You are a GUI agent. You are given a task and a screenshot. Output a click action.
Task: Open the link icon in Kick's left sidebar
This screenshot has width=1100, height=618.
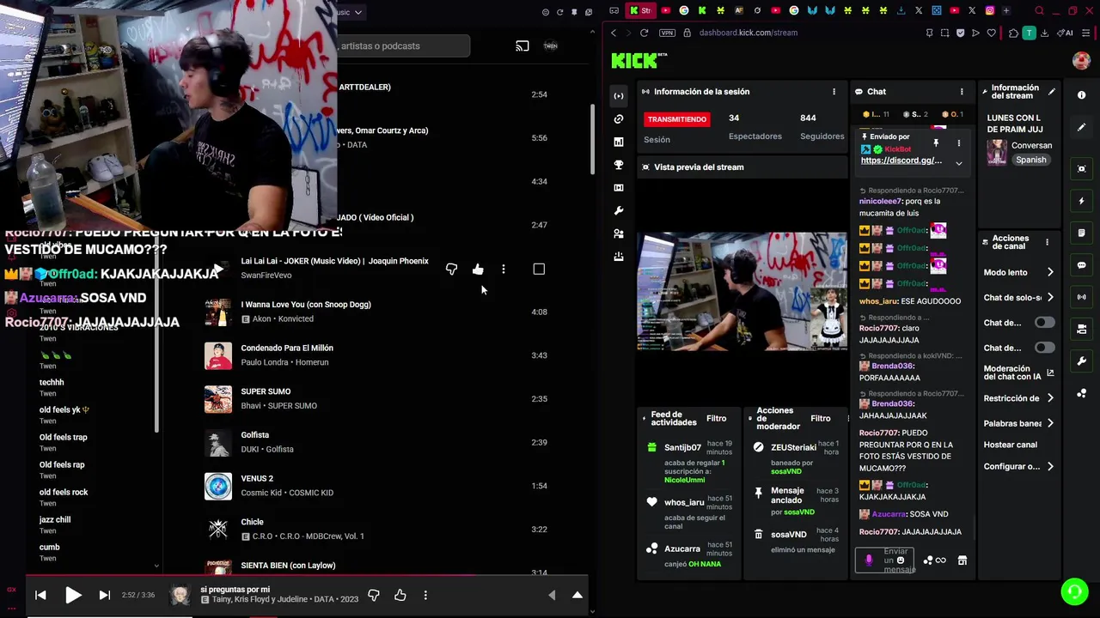tap(618, 119)
